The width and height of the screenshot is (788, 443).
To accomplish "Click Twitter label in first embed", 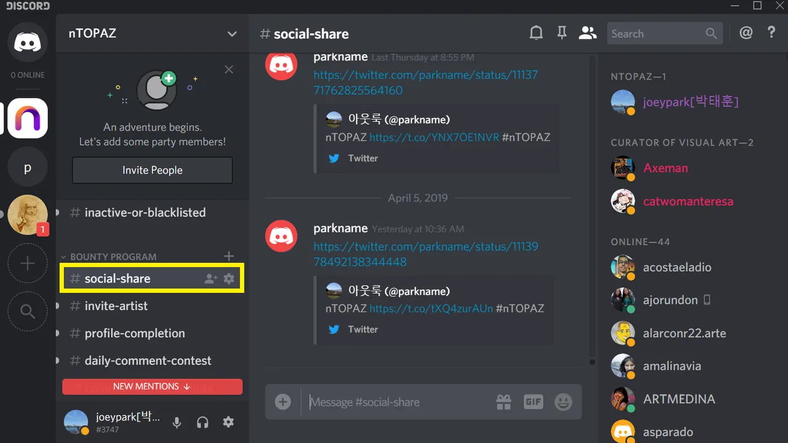I will tap(363, 158).
